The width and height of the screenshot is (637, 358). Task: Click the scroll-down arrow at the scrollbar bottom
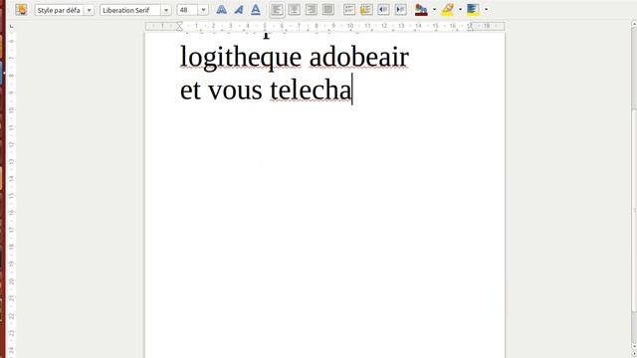point(634,347)
